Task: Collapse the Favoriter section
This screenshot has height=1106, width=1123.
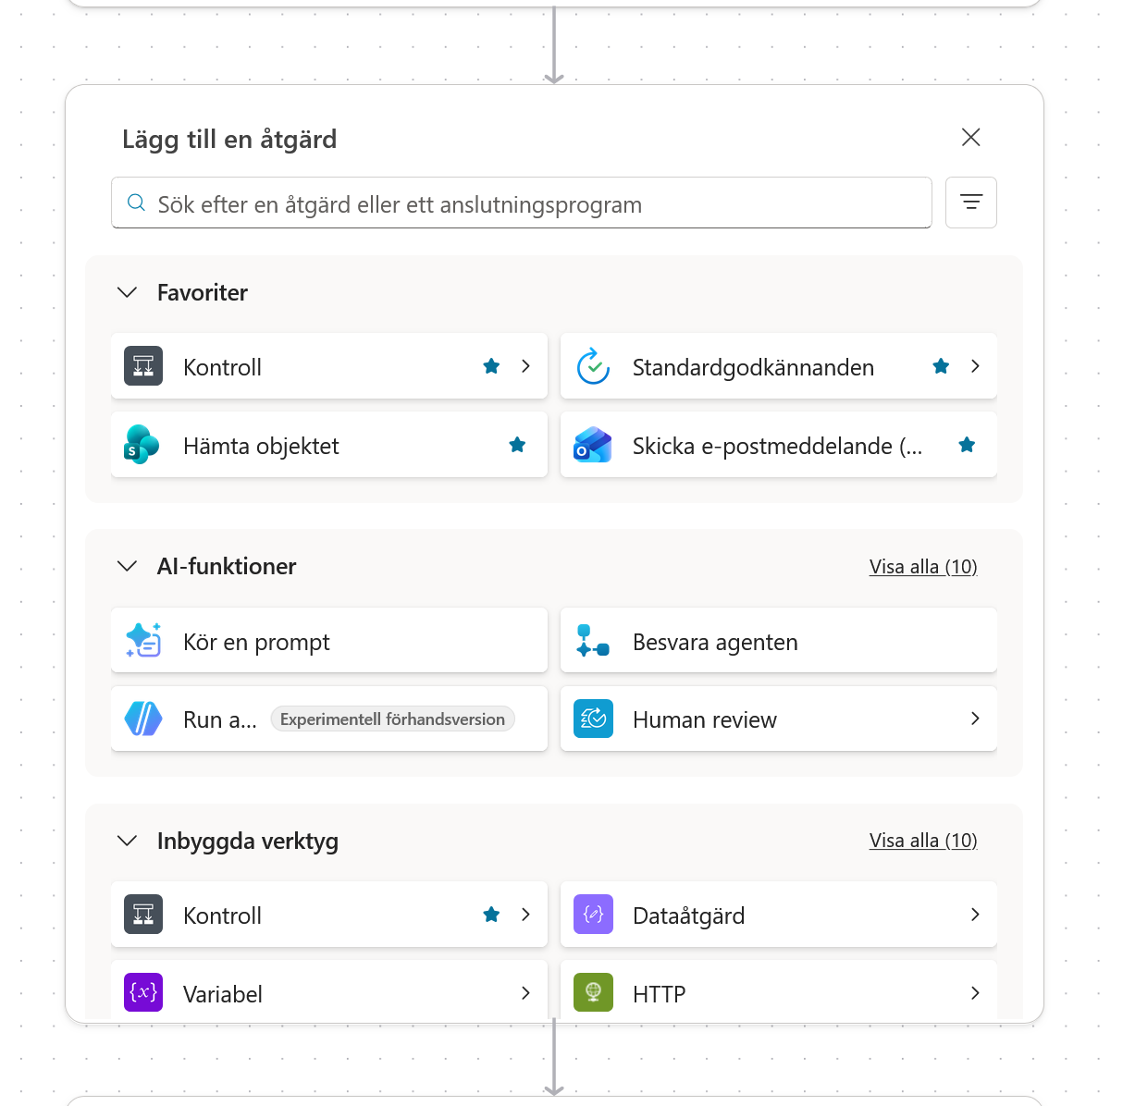Action: [128, 292]
